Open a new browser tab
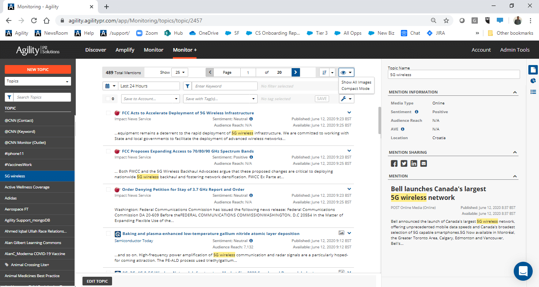This screenshot has width=539, height=287. 107,7
